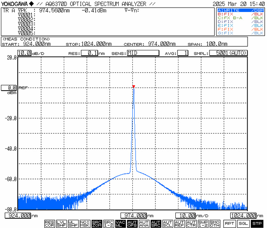
Task: Start repeat sweep with RPT button
Action: coord(229,224)
